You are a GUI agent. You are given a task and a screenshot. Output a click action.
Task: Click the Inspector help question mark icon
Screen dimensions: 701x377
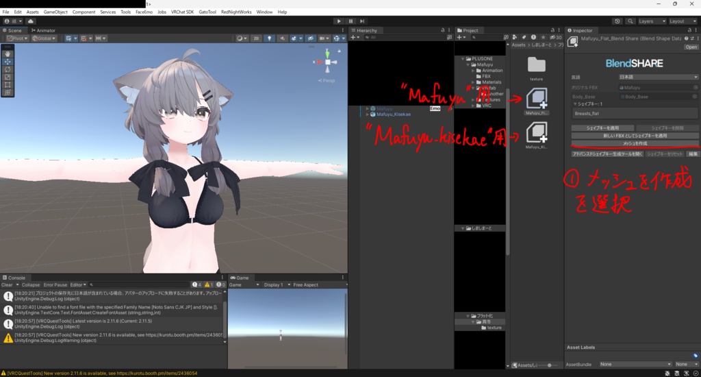pyautogui.click(x=686, y=38)
